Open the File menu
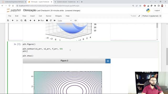Screen dimensions: 168x94 10,16
